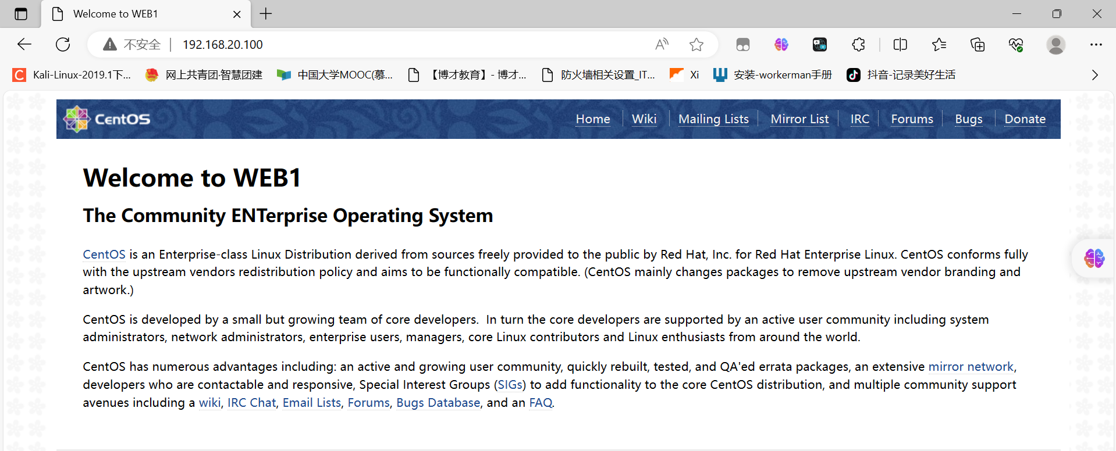Click the read aloud icon in address bar
Viewport: 1116px width, 451px height.
tap(662, 44)
